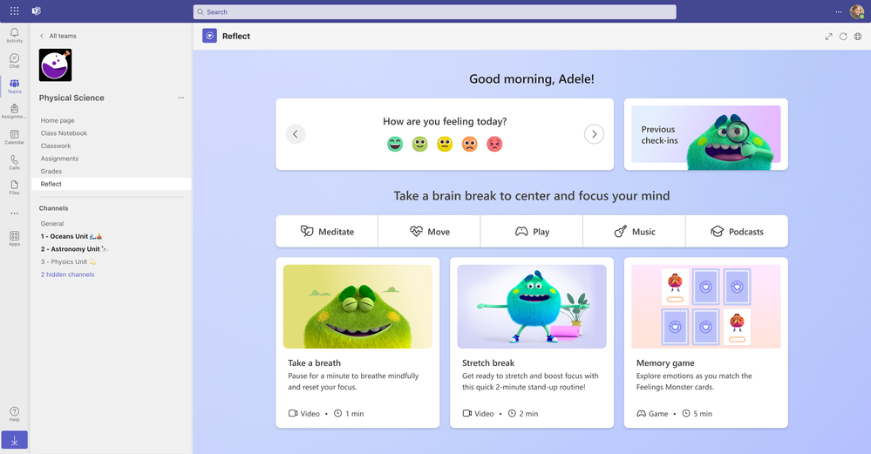Click the Physical Science team avatar
This screenshot has width=871, height=454.
point(55,65)
